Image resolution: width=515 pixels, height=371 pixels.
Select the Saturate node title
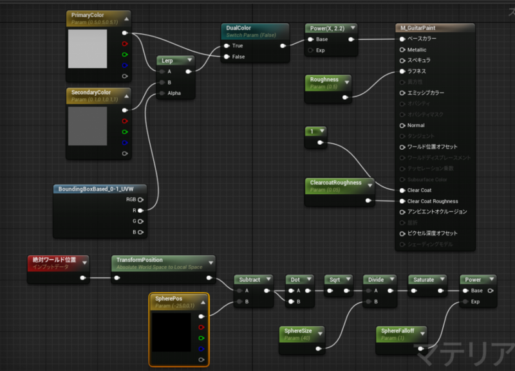click(424, 280)
